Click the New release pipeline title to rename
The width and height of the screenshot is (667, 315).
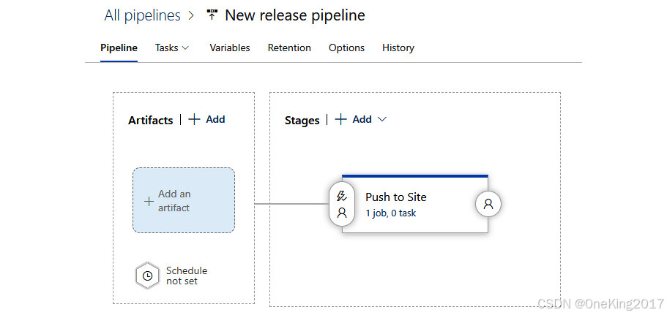tap(294, 15)
